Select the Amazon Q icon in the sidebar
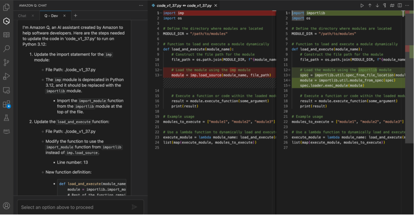The width and height of the screenshot is (415, 216). [6, 22]
